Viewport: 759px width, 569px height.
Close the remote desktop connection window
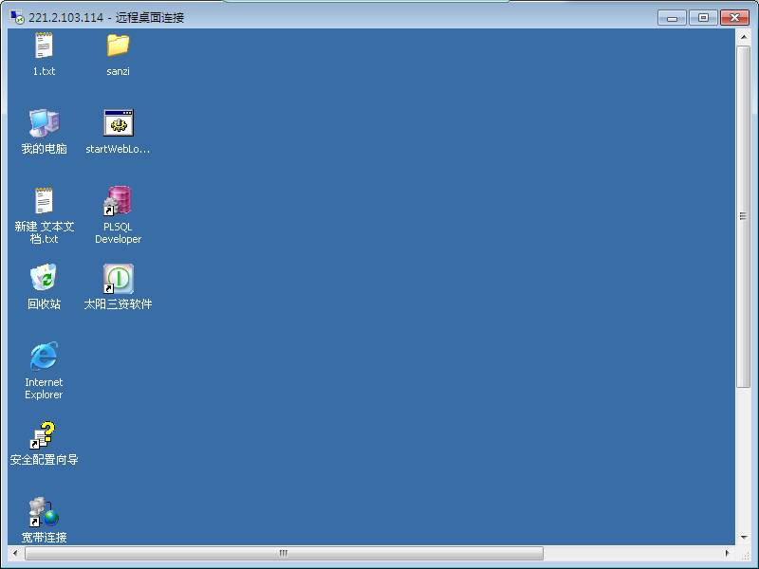pyautogui.click(x=734, y=18)
